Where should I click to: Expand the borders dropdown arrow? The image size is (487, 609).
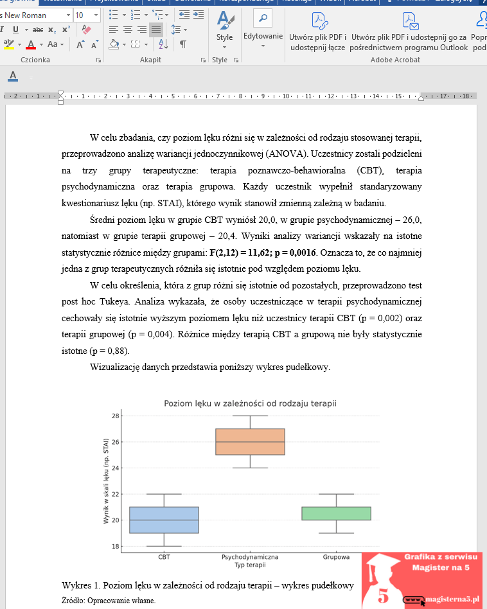coord(146,45)
